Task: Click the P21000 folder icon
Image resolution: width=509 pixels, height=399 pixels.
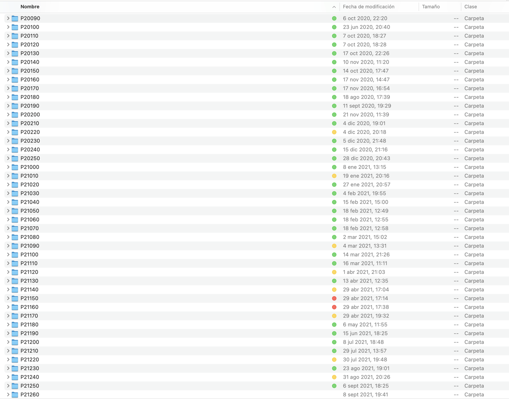Action: (15, 167)
